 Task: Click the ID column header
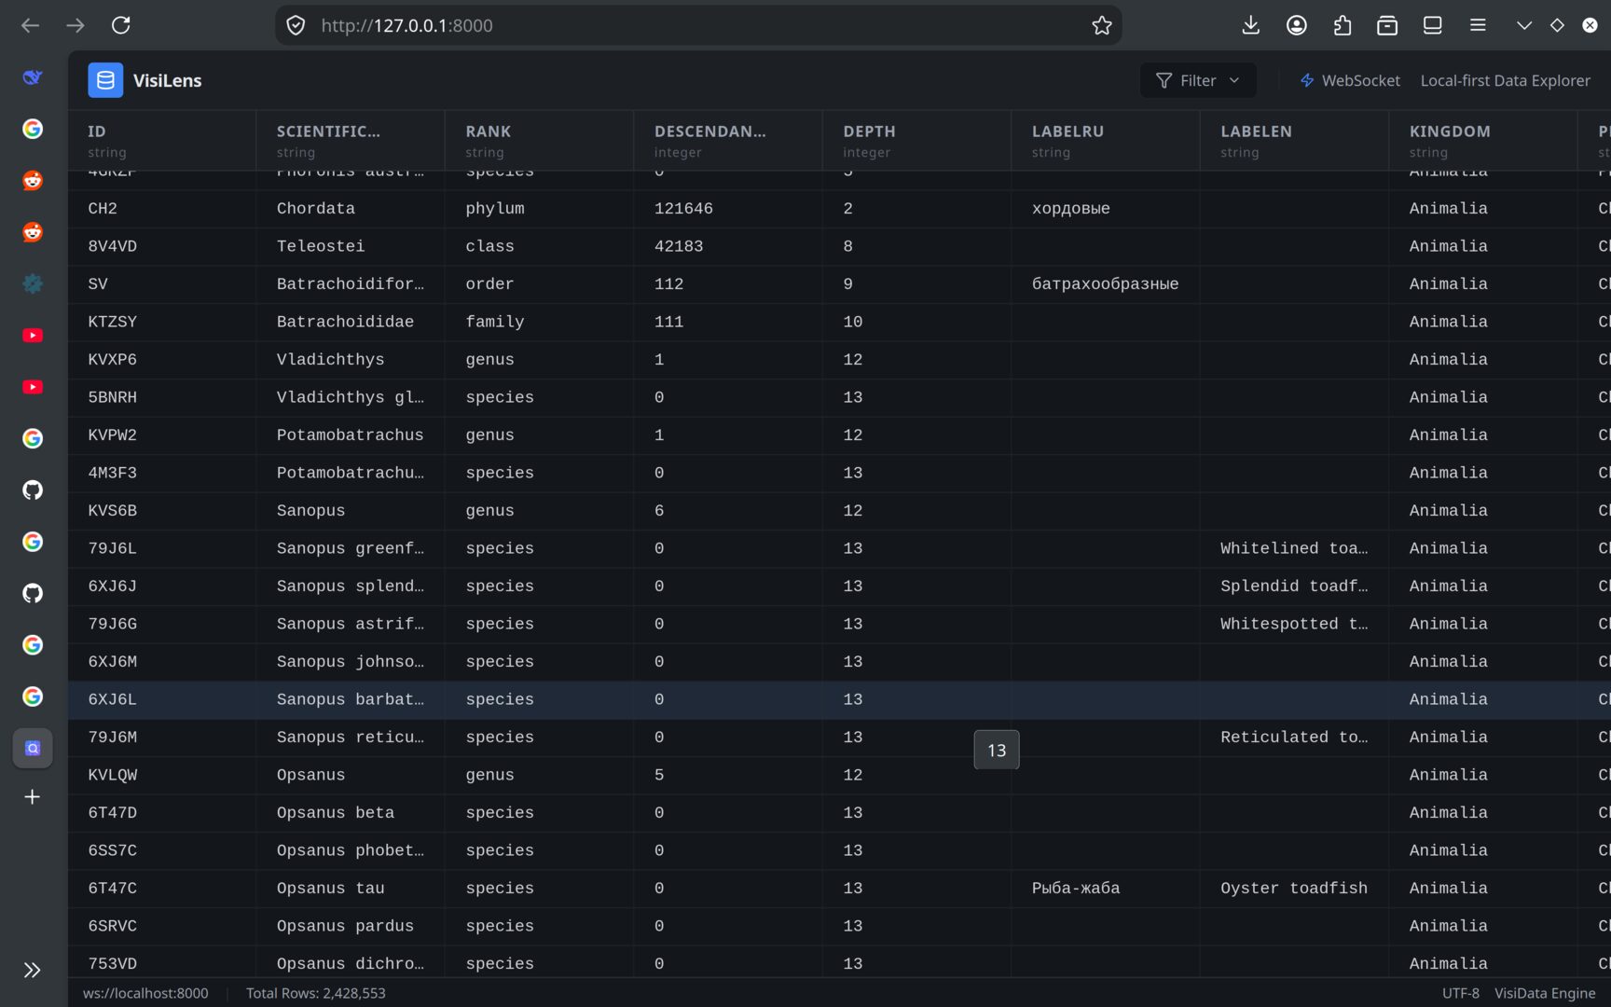tap(161, 140)
